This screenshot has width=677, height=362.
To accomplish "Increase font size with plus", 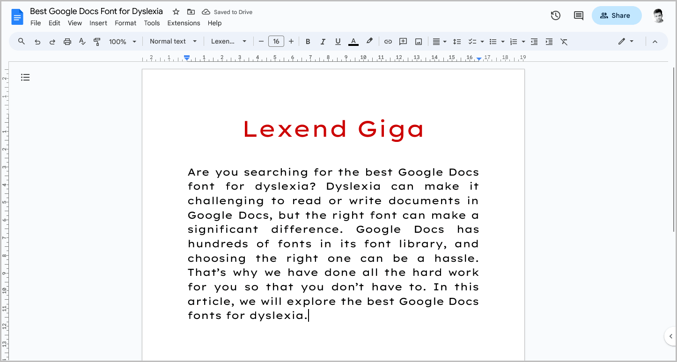I will tap(291, 41).
